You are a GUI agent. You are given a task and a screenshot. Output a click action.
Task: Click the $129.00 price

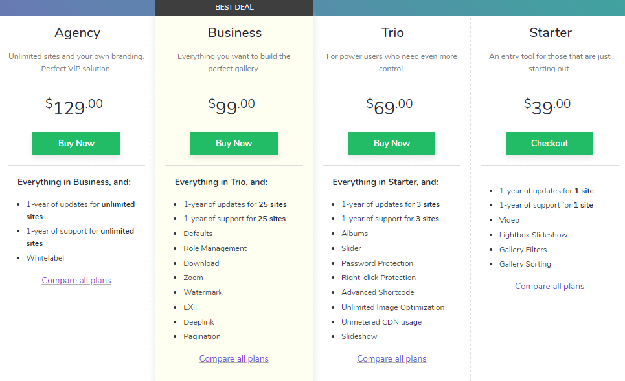(x=74, y=106)
